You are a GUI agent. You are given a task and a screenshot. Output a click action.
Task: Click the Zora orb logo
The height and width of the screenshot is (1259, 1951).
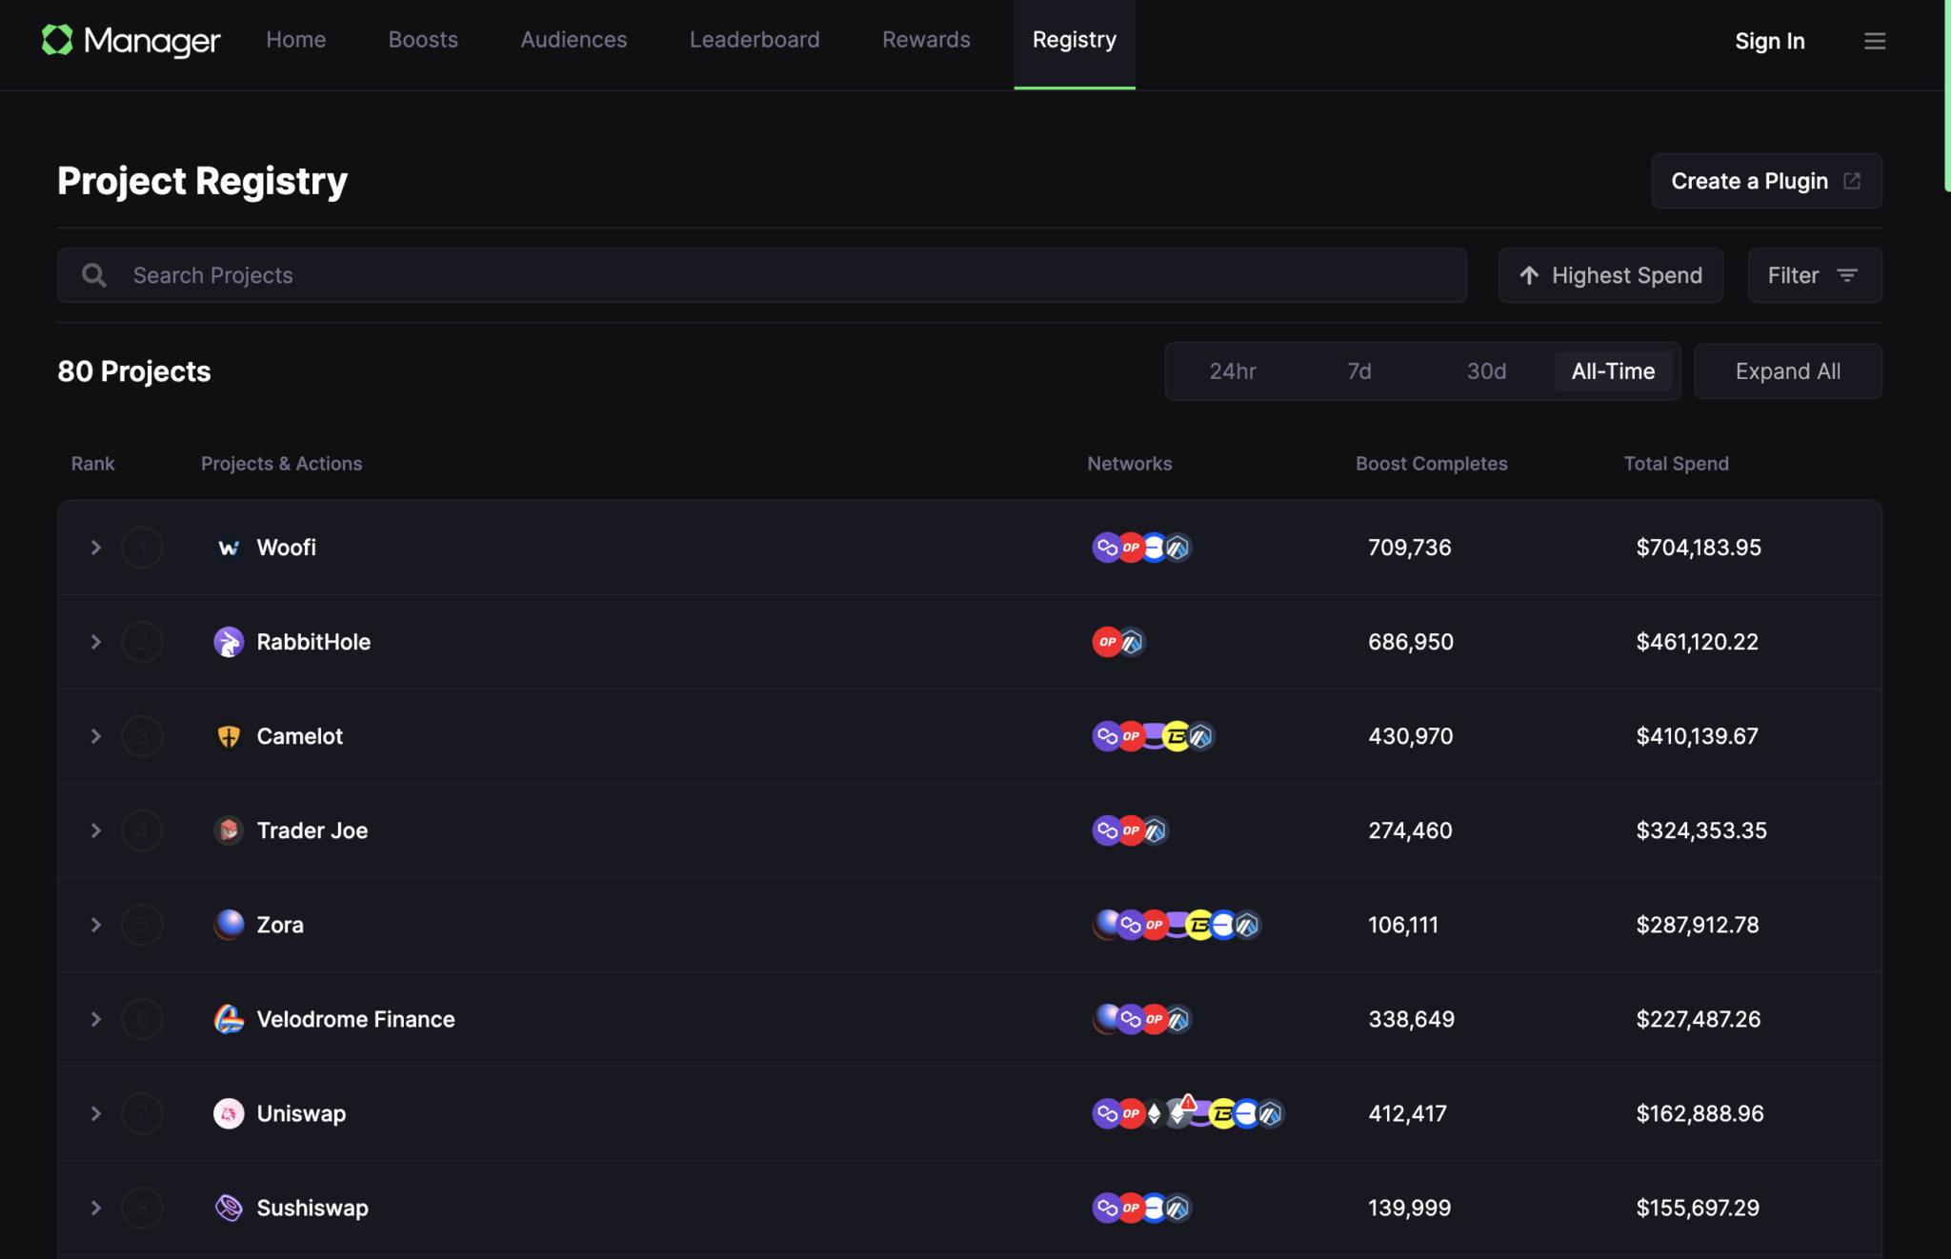229,925
